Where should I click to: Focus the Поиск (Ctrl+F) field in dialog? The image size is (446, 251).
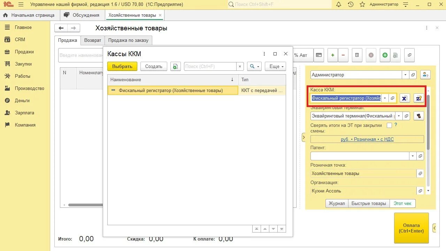pyautogui.click(x=210, y=66)
